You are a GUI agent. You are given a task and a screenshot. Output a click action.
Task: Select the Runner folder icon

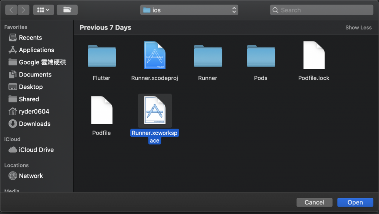tap(208, 56)
